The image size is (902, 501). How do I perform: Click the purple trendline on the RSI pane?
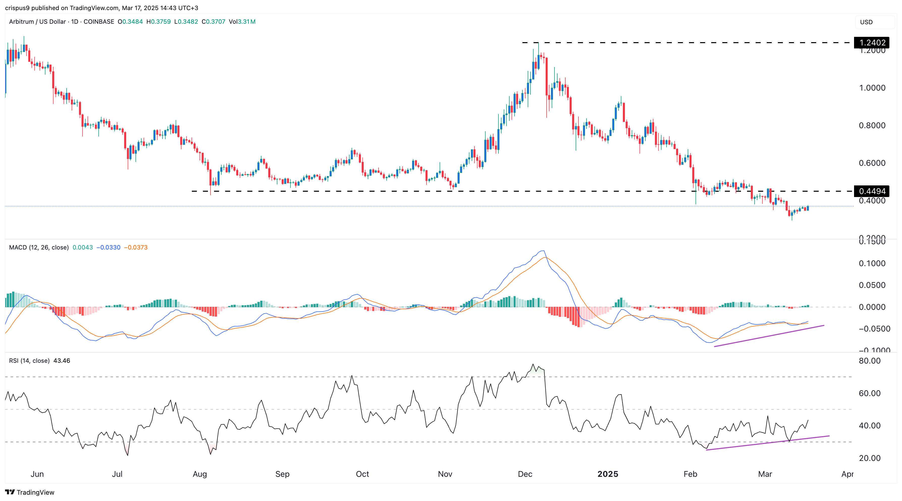coord(767,443)
